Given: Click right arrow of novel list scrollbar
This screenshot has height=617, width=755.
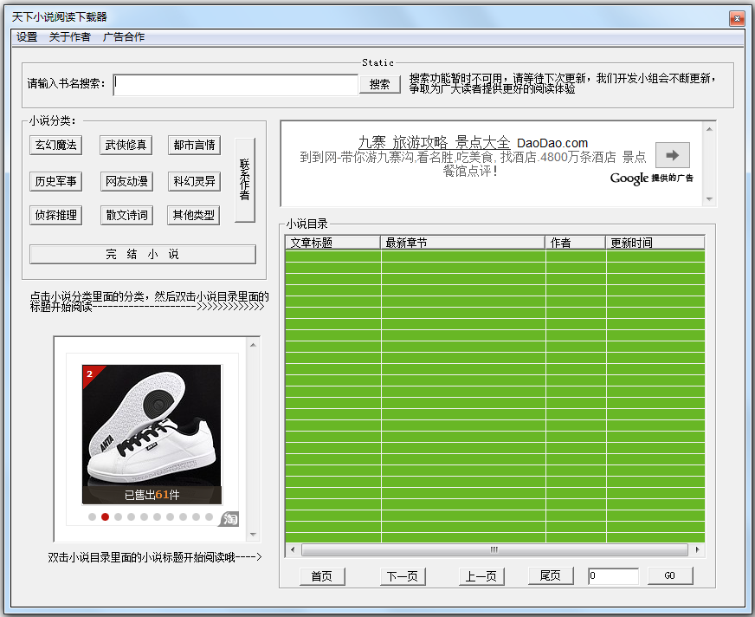Looking at the screenshot, I should pos(698,549).
